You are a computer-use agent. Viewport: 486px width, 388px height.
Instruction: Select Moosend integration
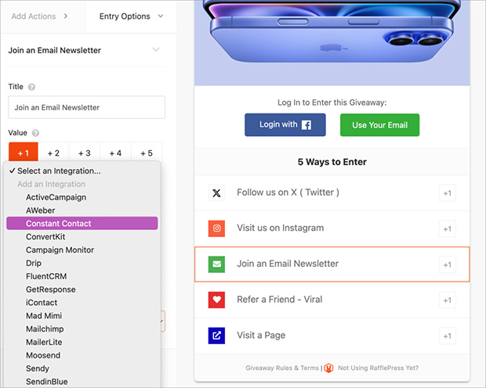(82, 355)
